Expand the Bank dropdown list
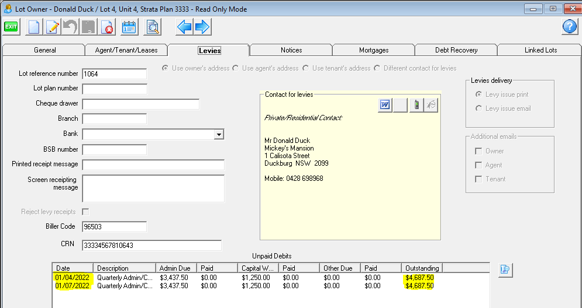582x308 pixels. click(x=218, y=134)
